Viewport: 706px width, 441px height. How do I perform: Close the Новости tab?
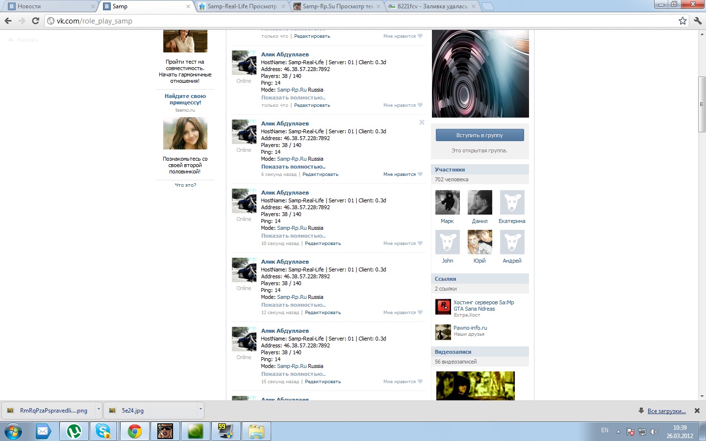click(93, 6)
